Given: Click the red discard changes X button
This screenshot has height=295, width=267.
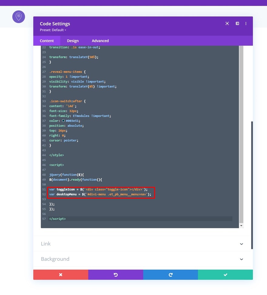Looking at the screenshot, I should pos(61,275).
